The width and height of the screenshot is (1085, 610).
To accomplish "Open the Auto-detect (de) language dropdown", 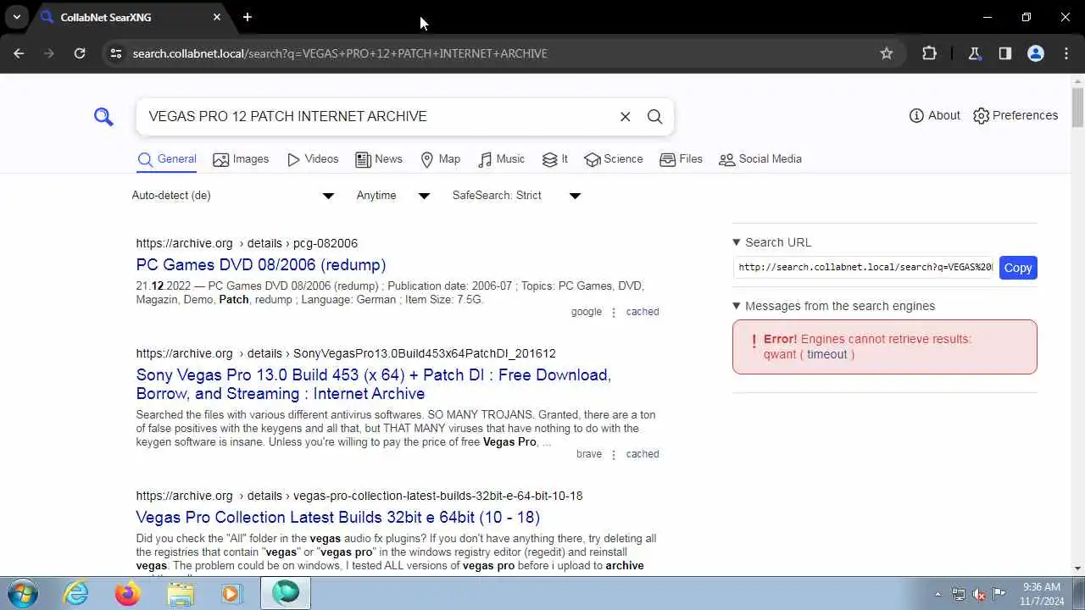I will (x=233, y=196).
